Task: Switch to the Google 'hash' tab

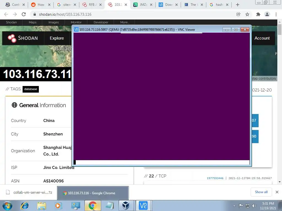Action: point(219,5)
